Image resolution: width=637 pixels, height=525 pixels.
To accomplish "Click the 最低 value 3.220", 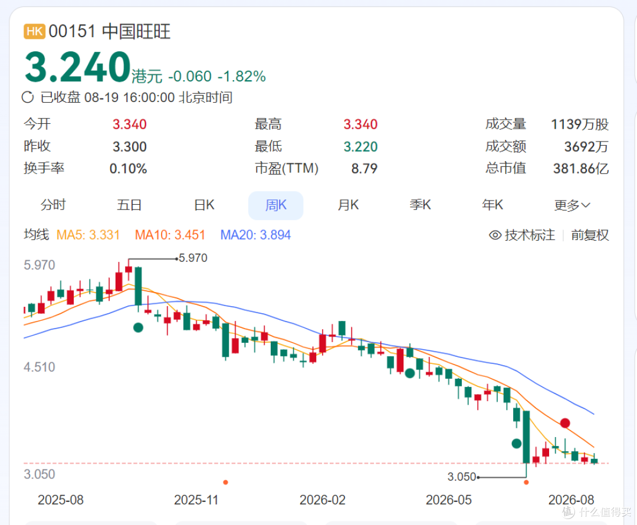I will point(361,147).
